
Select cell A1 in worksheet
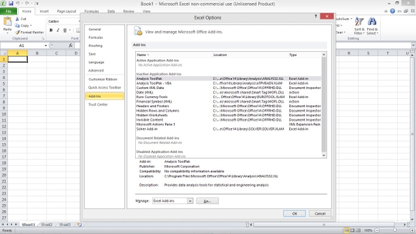point(18,59)
